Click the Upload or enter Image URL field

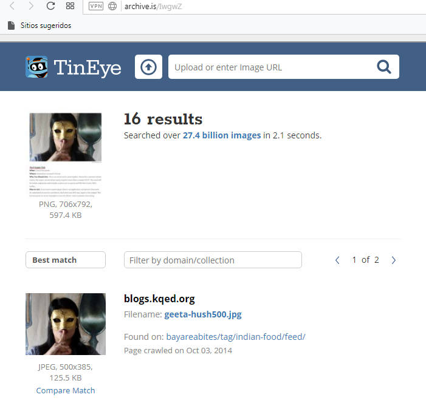pos(267,67)
